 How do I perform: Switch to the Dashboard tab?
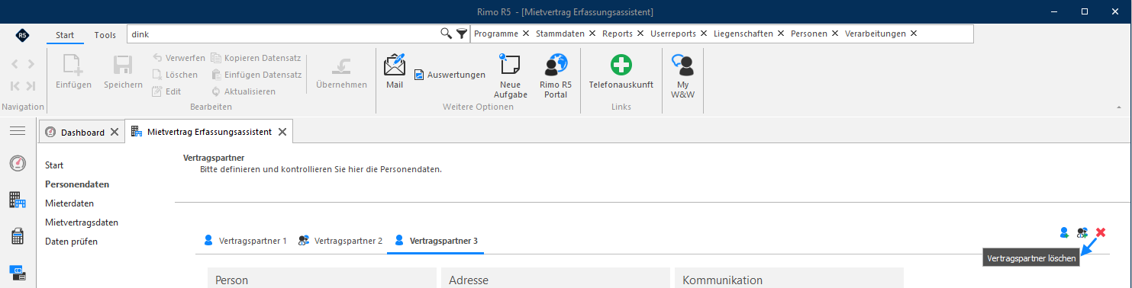tap(82, 132)
